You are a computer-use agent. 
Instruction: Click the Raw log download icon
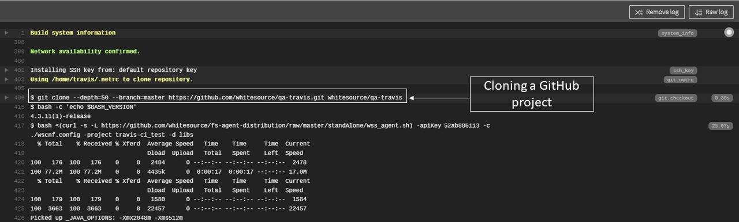pyautogui.click(x=698, y=12)
